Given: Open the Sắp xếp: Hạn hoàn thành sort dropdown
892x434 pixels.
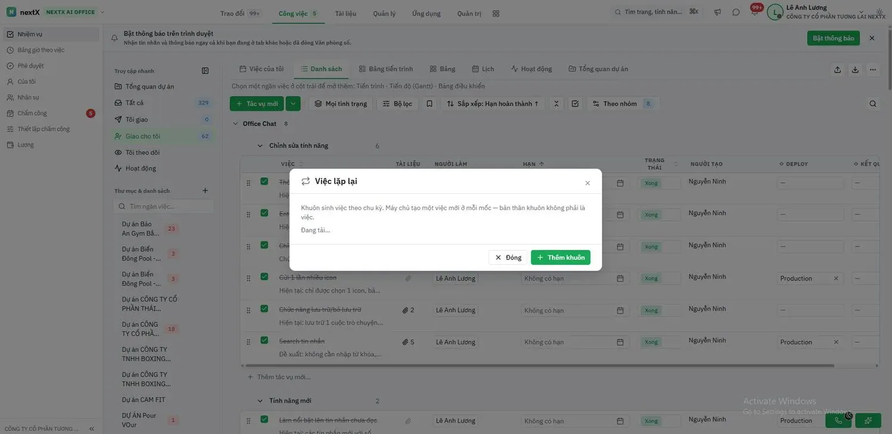Looking at the screenshot, I should click(492, 103).
